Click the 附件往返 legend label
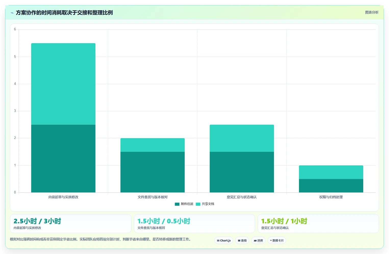The height and width of the screenshot is (254, 389). pos(187,204)
